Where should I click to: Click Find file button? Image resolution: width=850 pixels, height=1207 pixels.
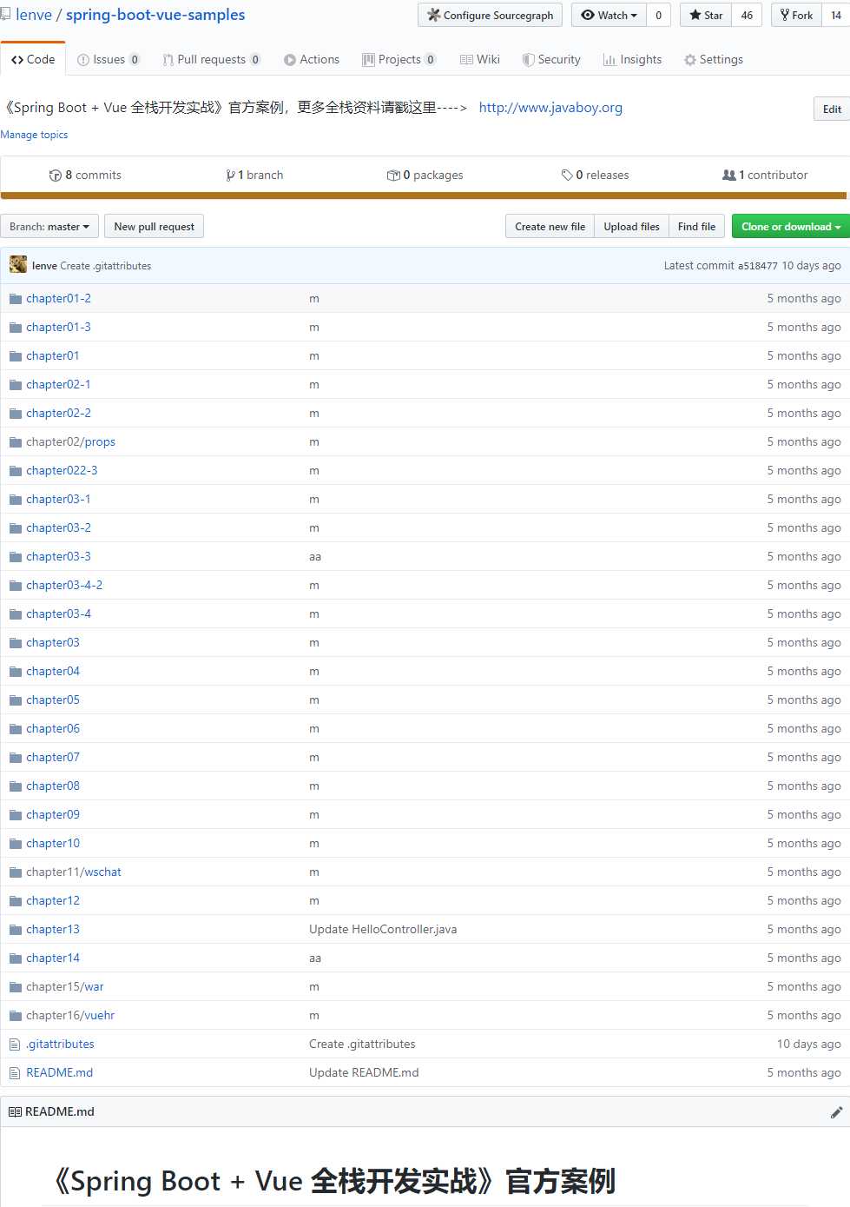[696, 226]
